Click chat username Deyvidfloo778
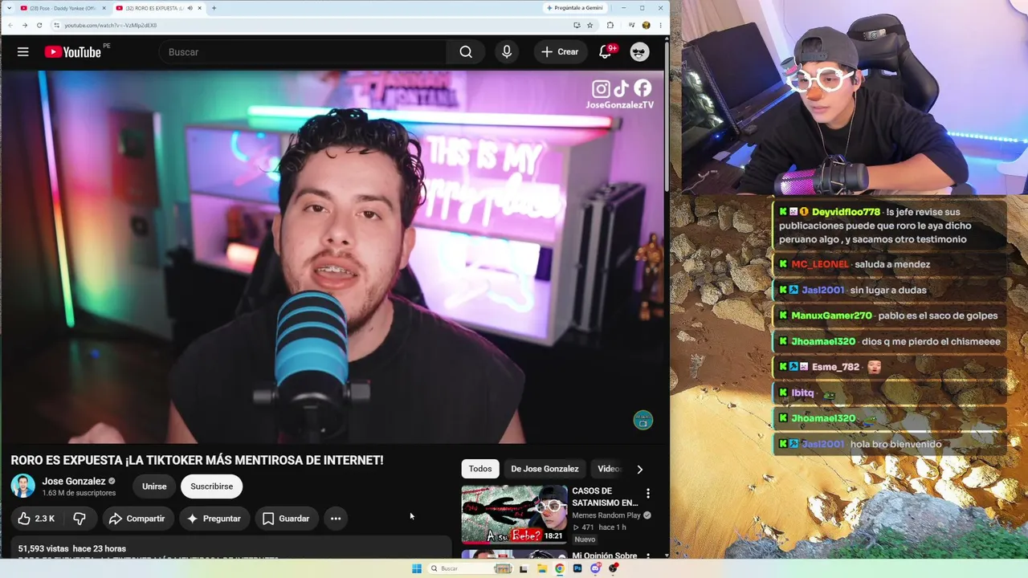1028x578 pixels. coord(846,212)
